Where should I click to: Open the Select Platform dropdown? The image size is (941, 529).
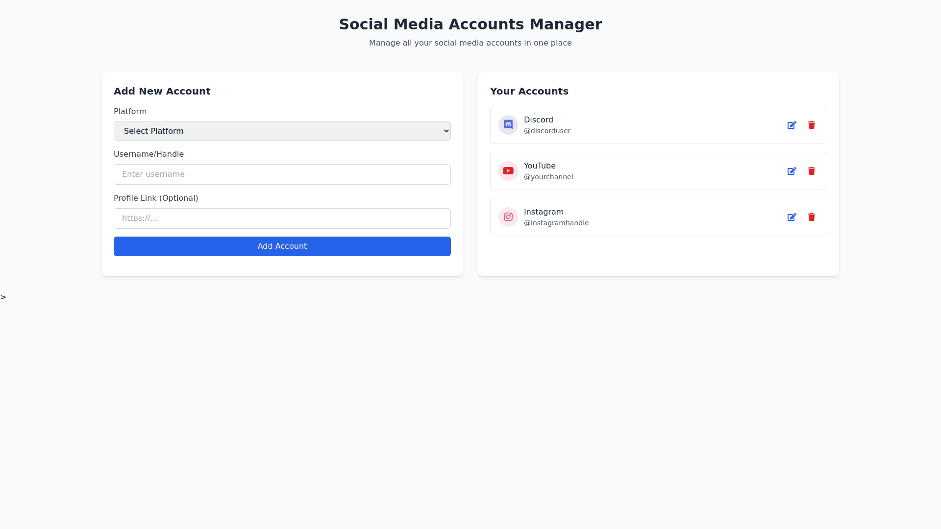[282, 131]
